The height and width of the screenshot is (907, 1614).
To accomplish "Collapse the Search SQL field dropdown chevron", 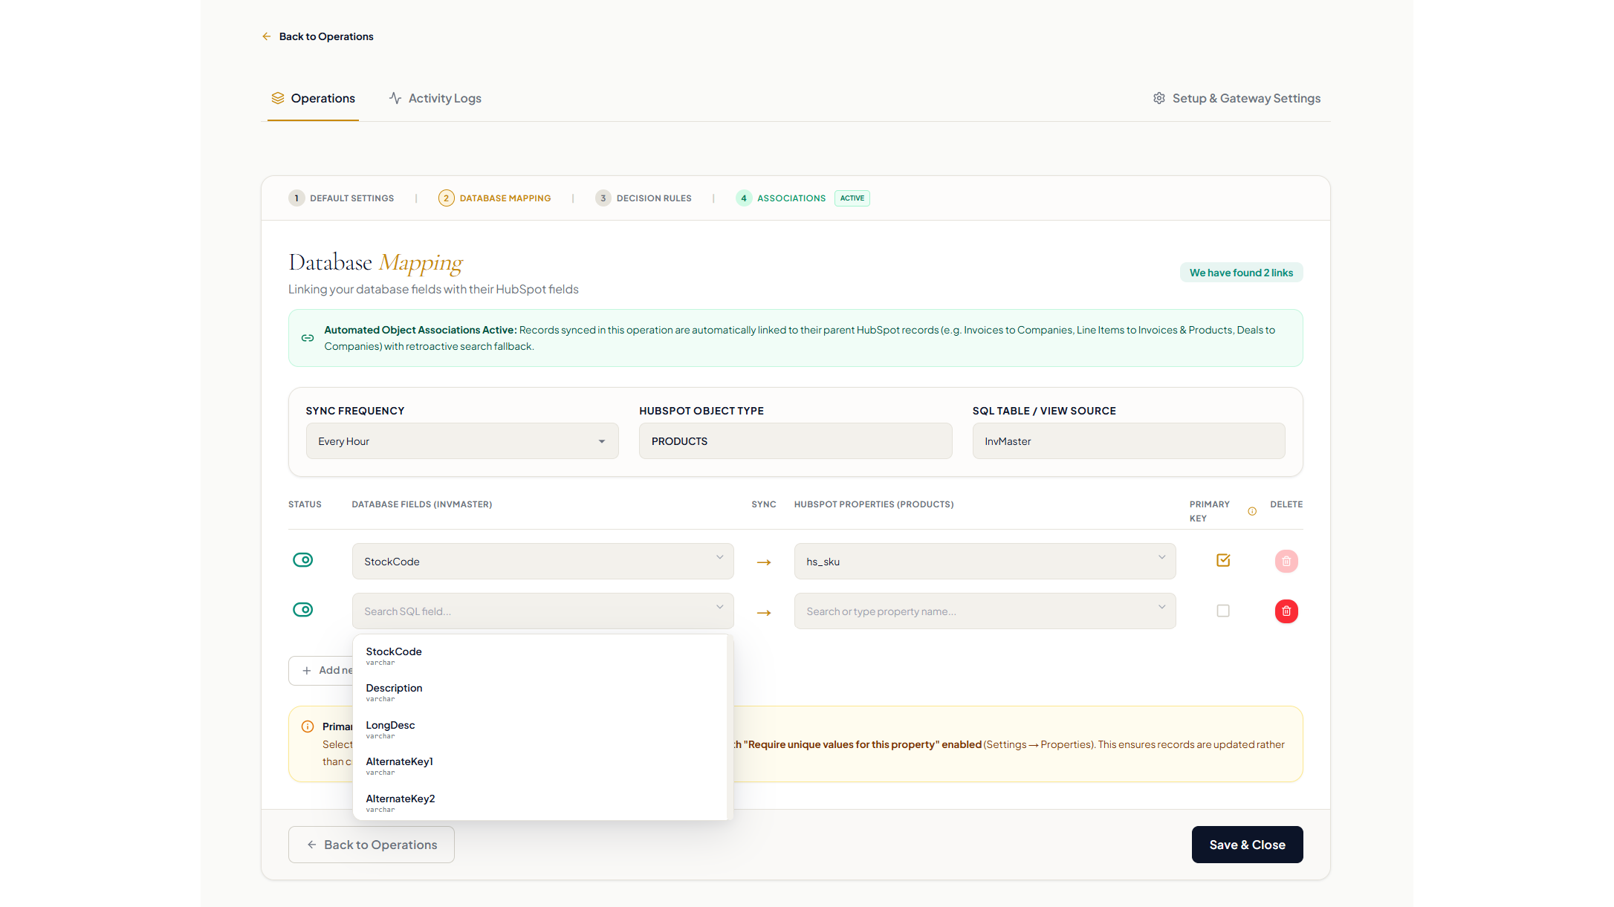I will coord(719,608).
